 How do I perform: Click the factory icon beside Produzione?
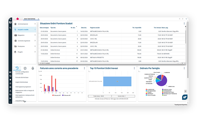click(15, 46)
